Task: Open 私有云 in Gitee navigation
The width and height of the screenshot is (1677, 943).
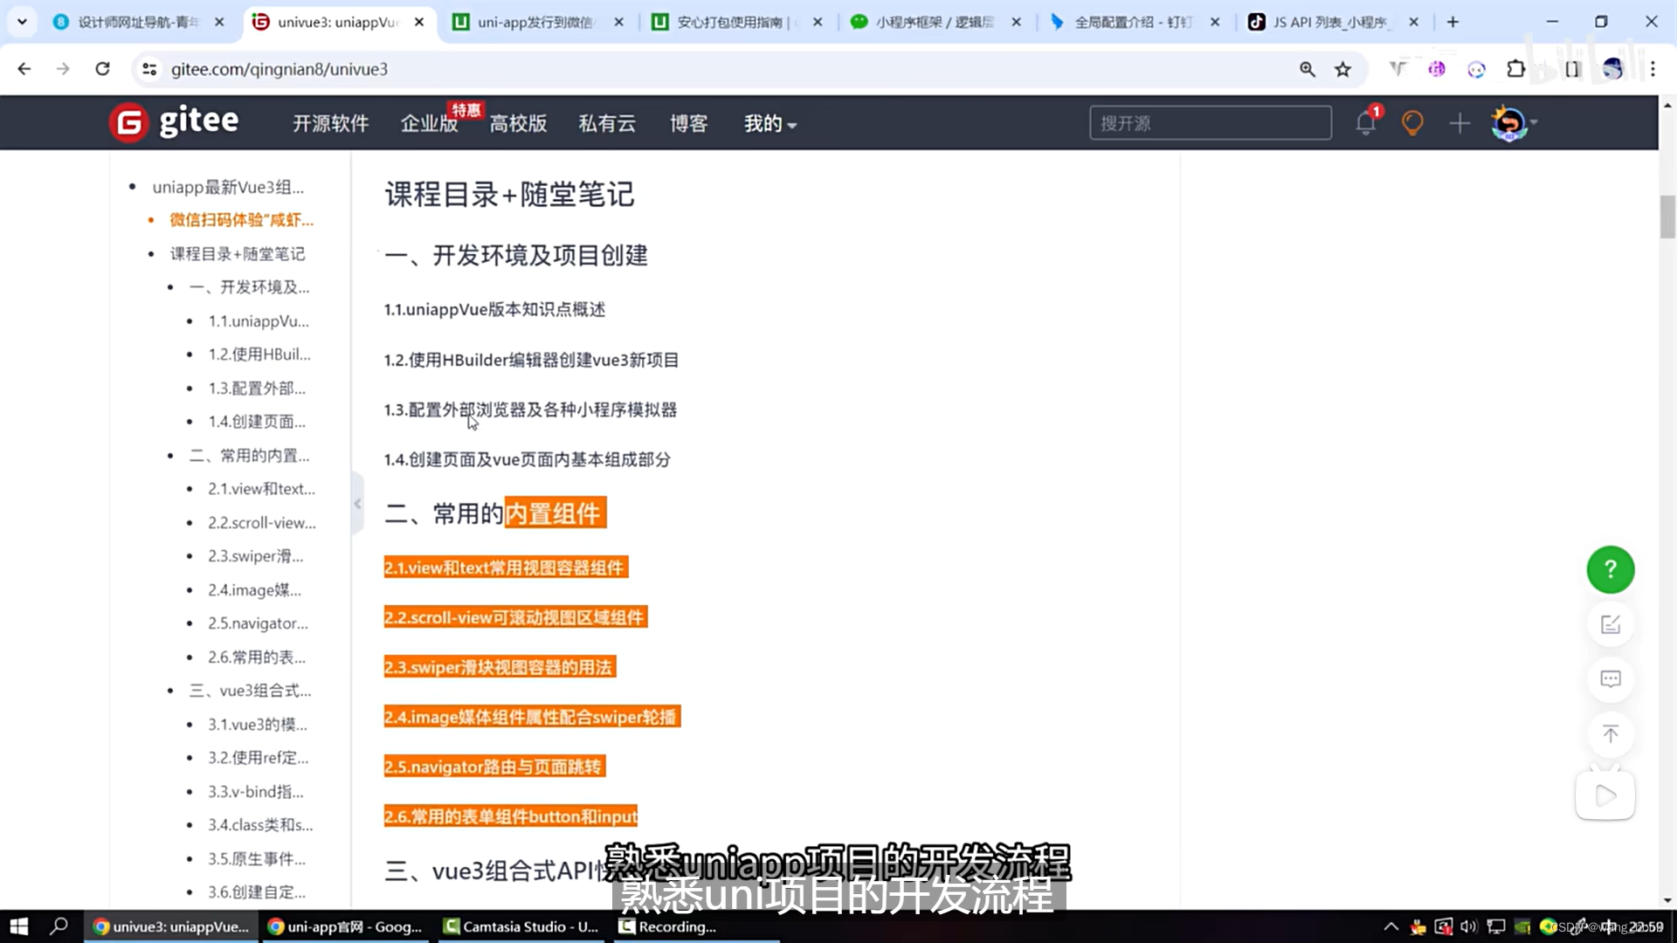Action: click(607, 123)
